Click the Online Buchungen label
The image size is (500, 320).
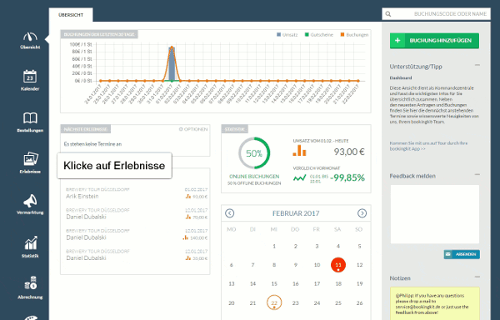pos(254,177)
